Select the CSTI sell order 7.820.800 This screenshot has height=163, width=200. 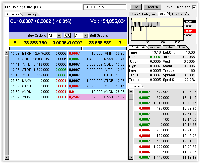tap(97, 86)
